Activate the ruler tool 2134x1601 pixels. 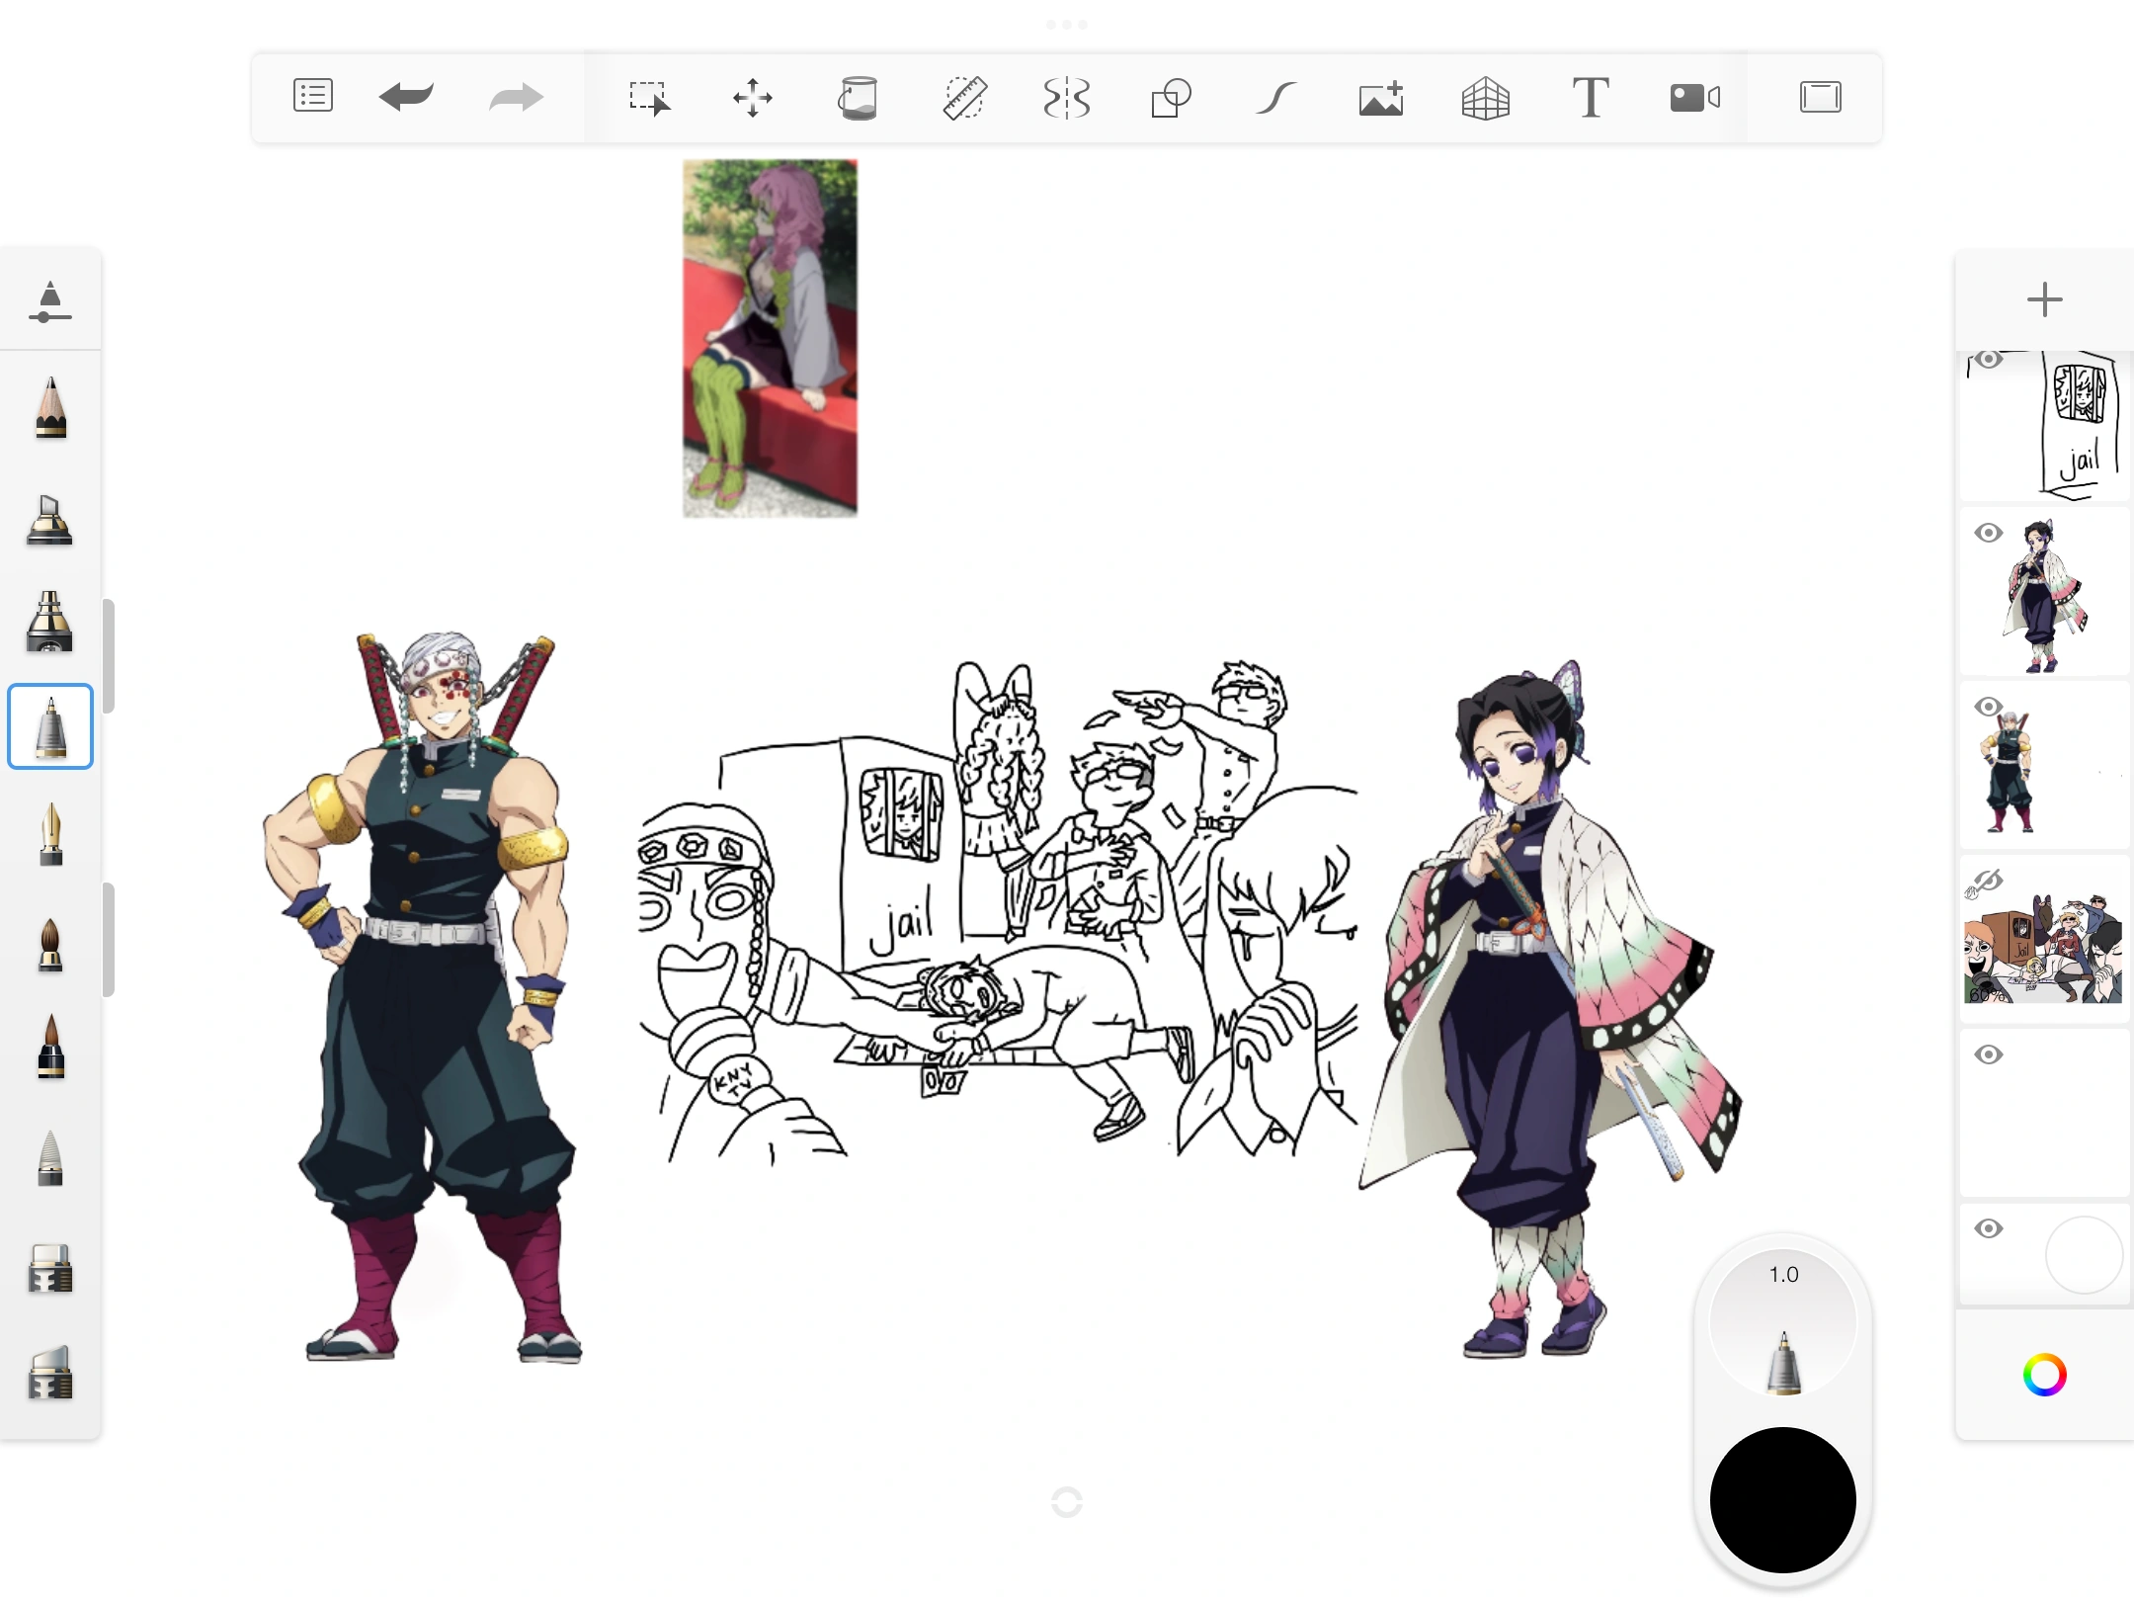(965, 98)
